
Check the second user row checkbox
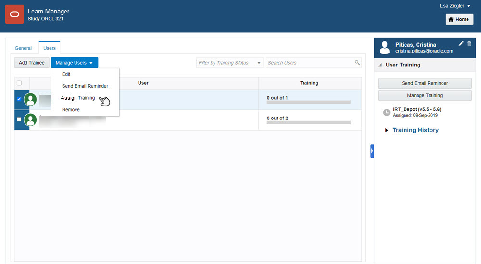pos(19,119)
